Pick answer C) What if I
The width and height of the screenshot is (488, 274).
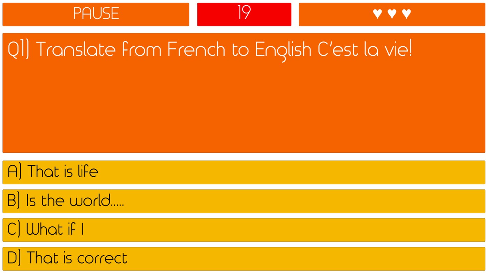(244, 230)
